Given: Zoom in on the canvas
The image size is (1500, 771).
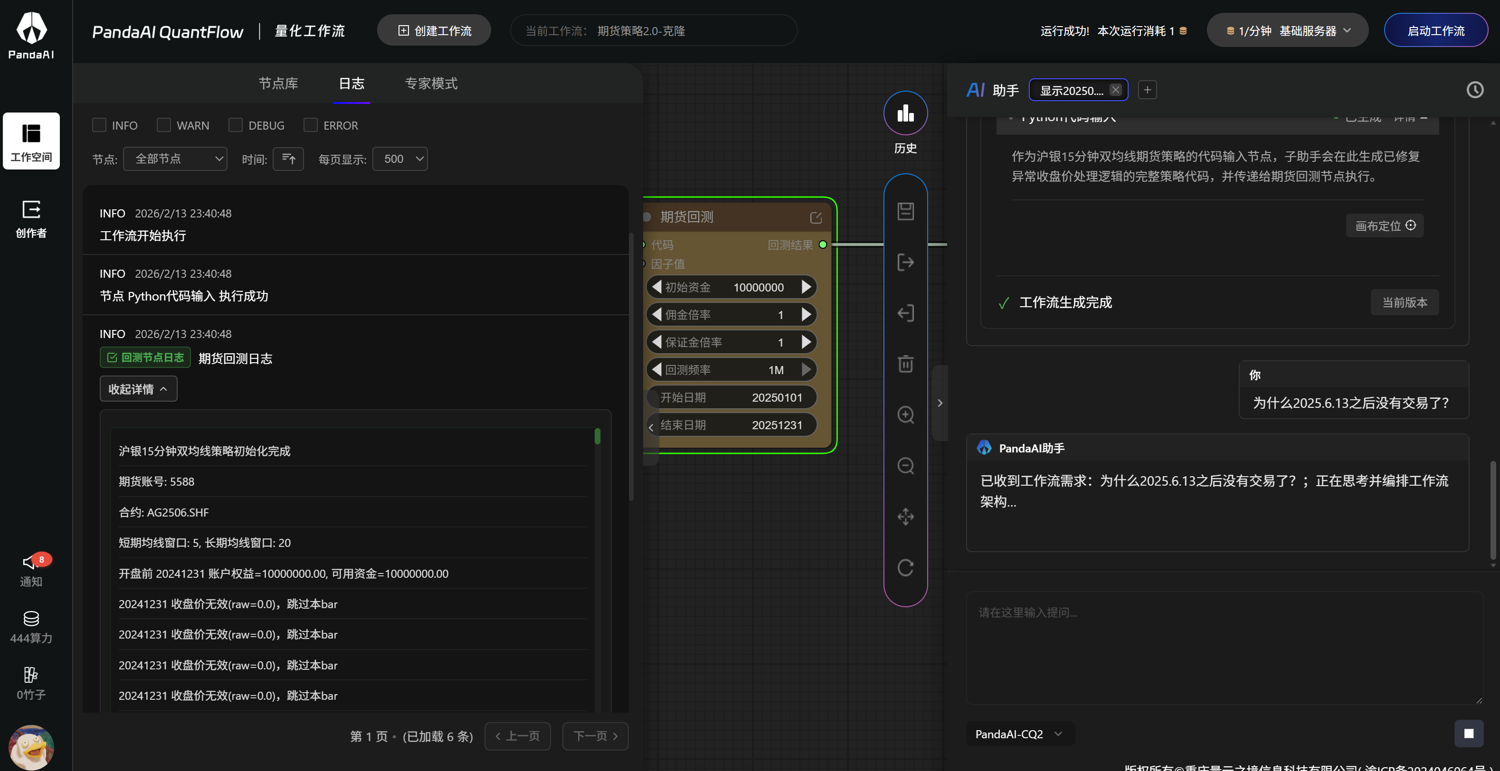Looking at the screenshot, I should pyautogui.click(x=905, y=415).
